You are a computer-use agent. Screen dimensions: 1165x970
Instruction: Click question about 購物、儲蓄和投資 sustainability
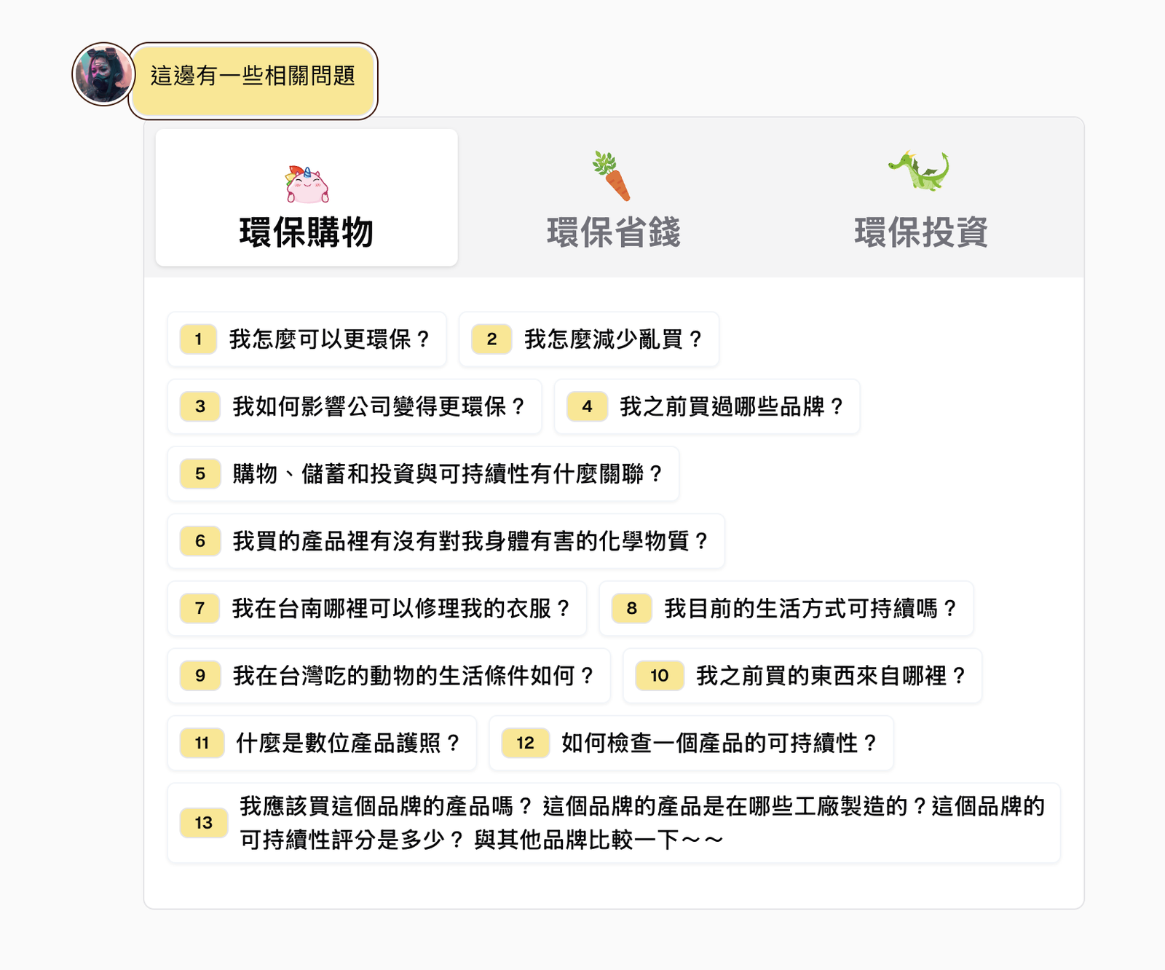(423, 474)
